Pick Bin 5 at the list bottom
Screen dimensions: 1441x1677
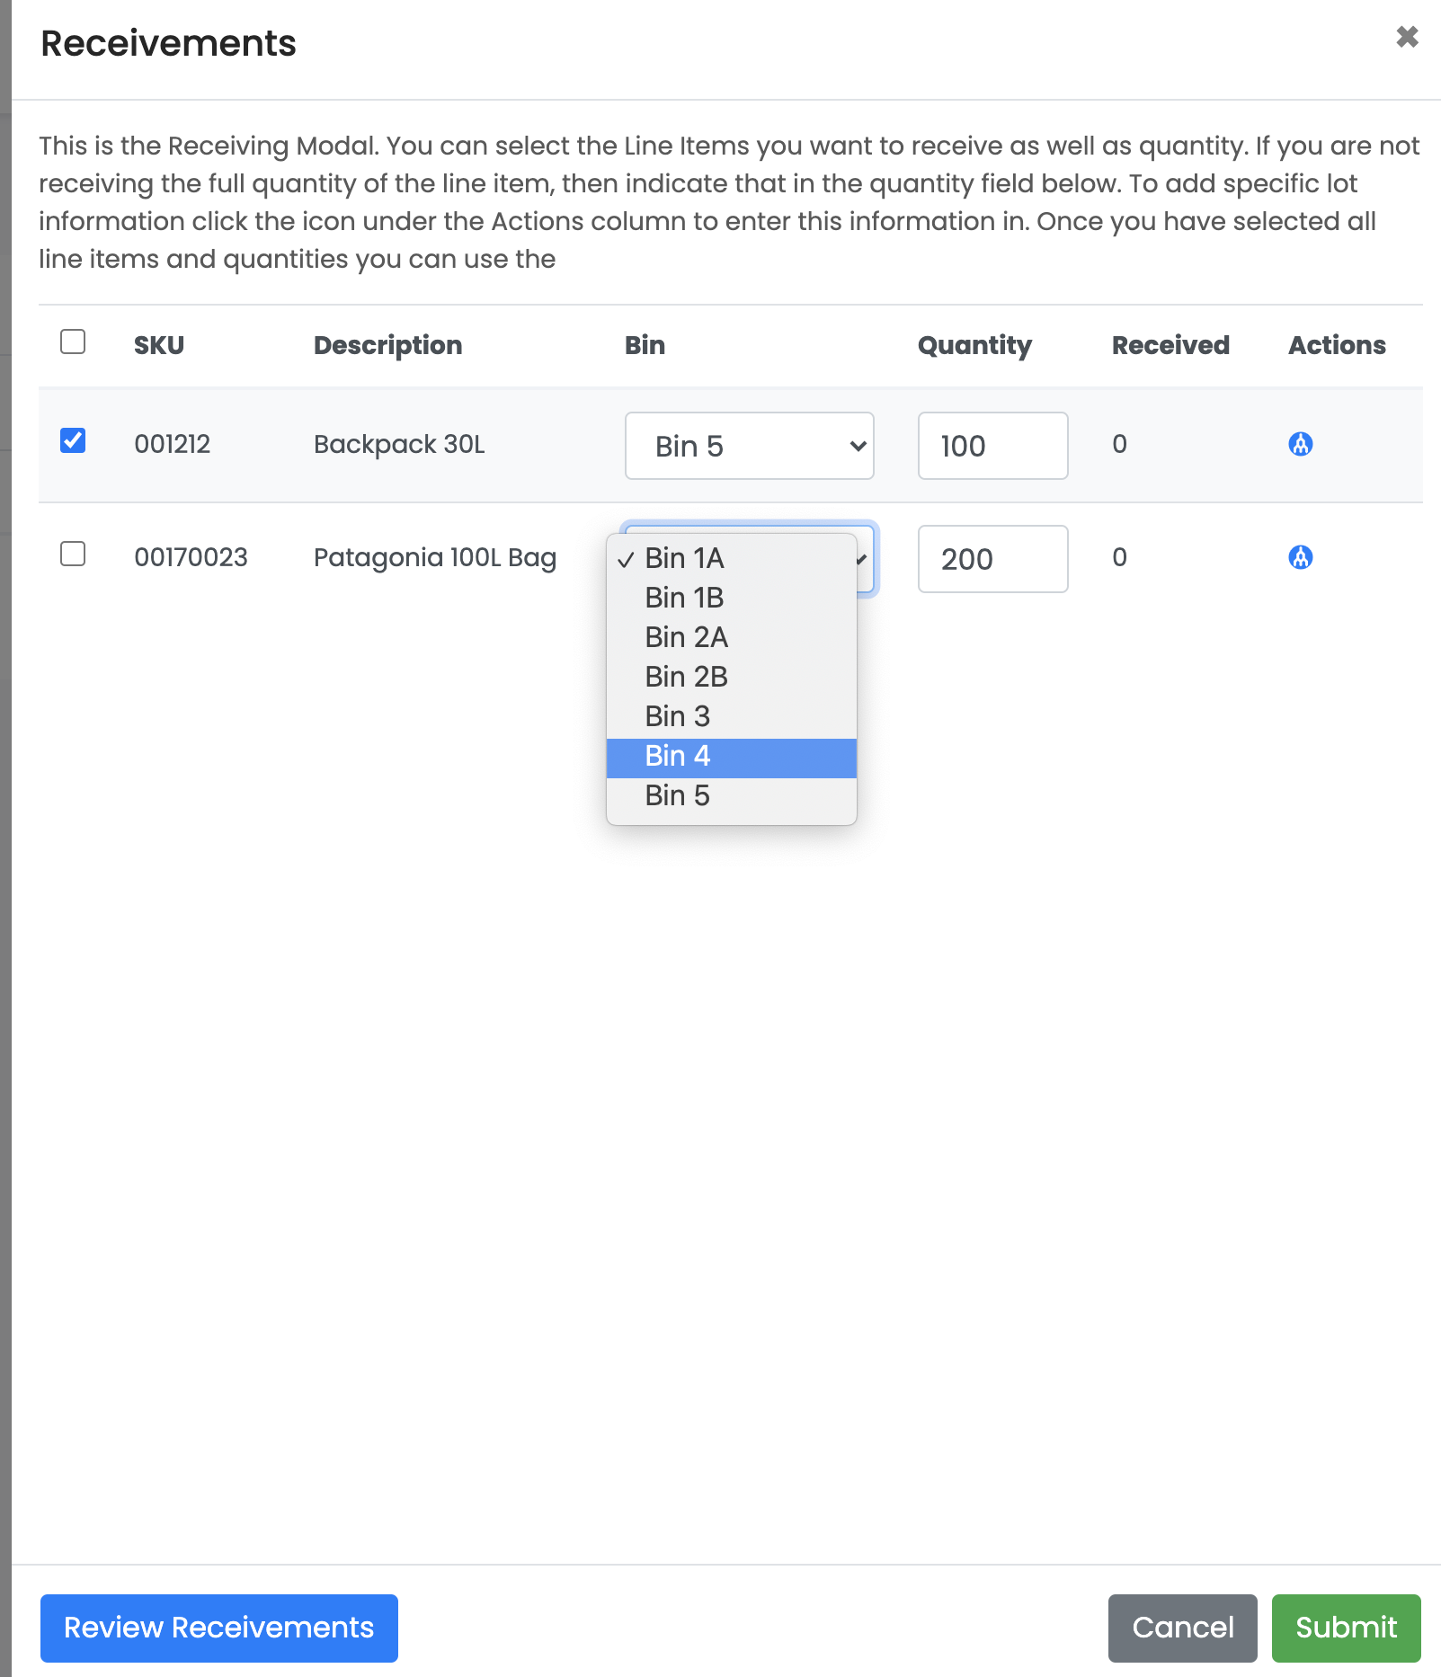(x=732, y=795)
